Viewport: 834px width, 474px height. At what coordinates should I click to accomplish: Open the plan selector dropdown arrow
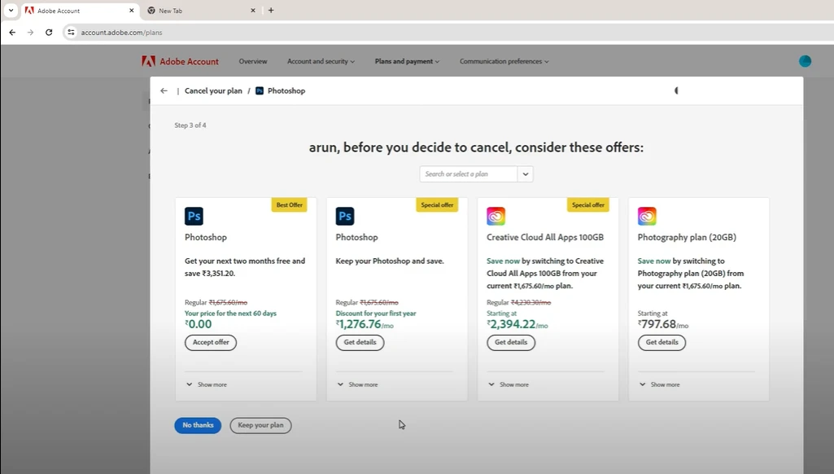[x=525, y=174]
